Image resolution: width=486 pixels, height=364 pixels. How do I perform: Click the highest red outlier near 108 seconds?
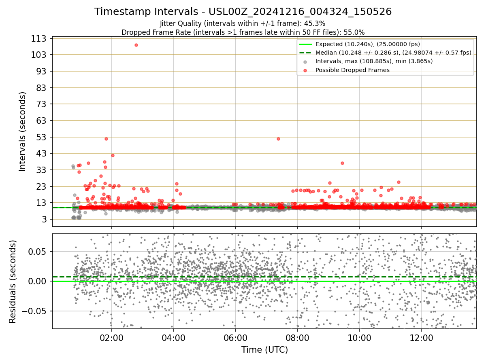coord(136,45)
